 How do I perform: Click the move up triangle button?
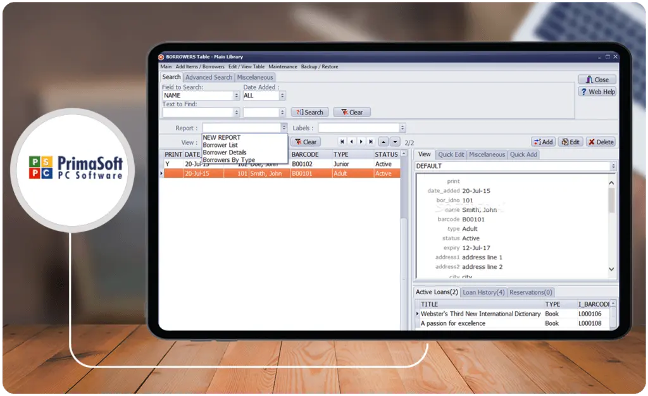(383, 142)
